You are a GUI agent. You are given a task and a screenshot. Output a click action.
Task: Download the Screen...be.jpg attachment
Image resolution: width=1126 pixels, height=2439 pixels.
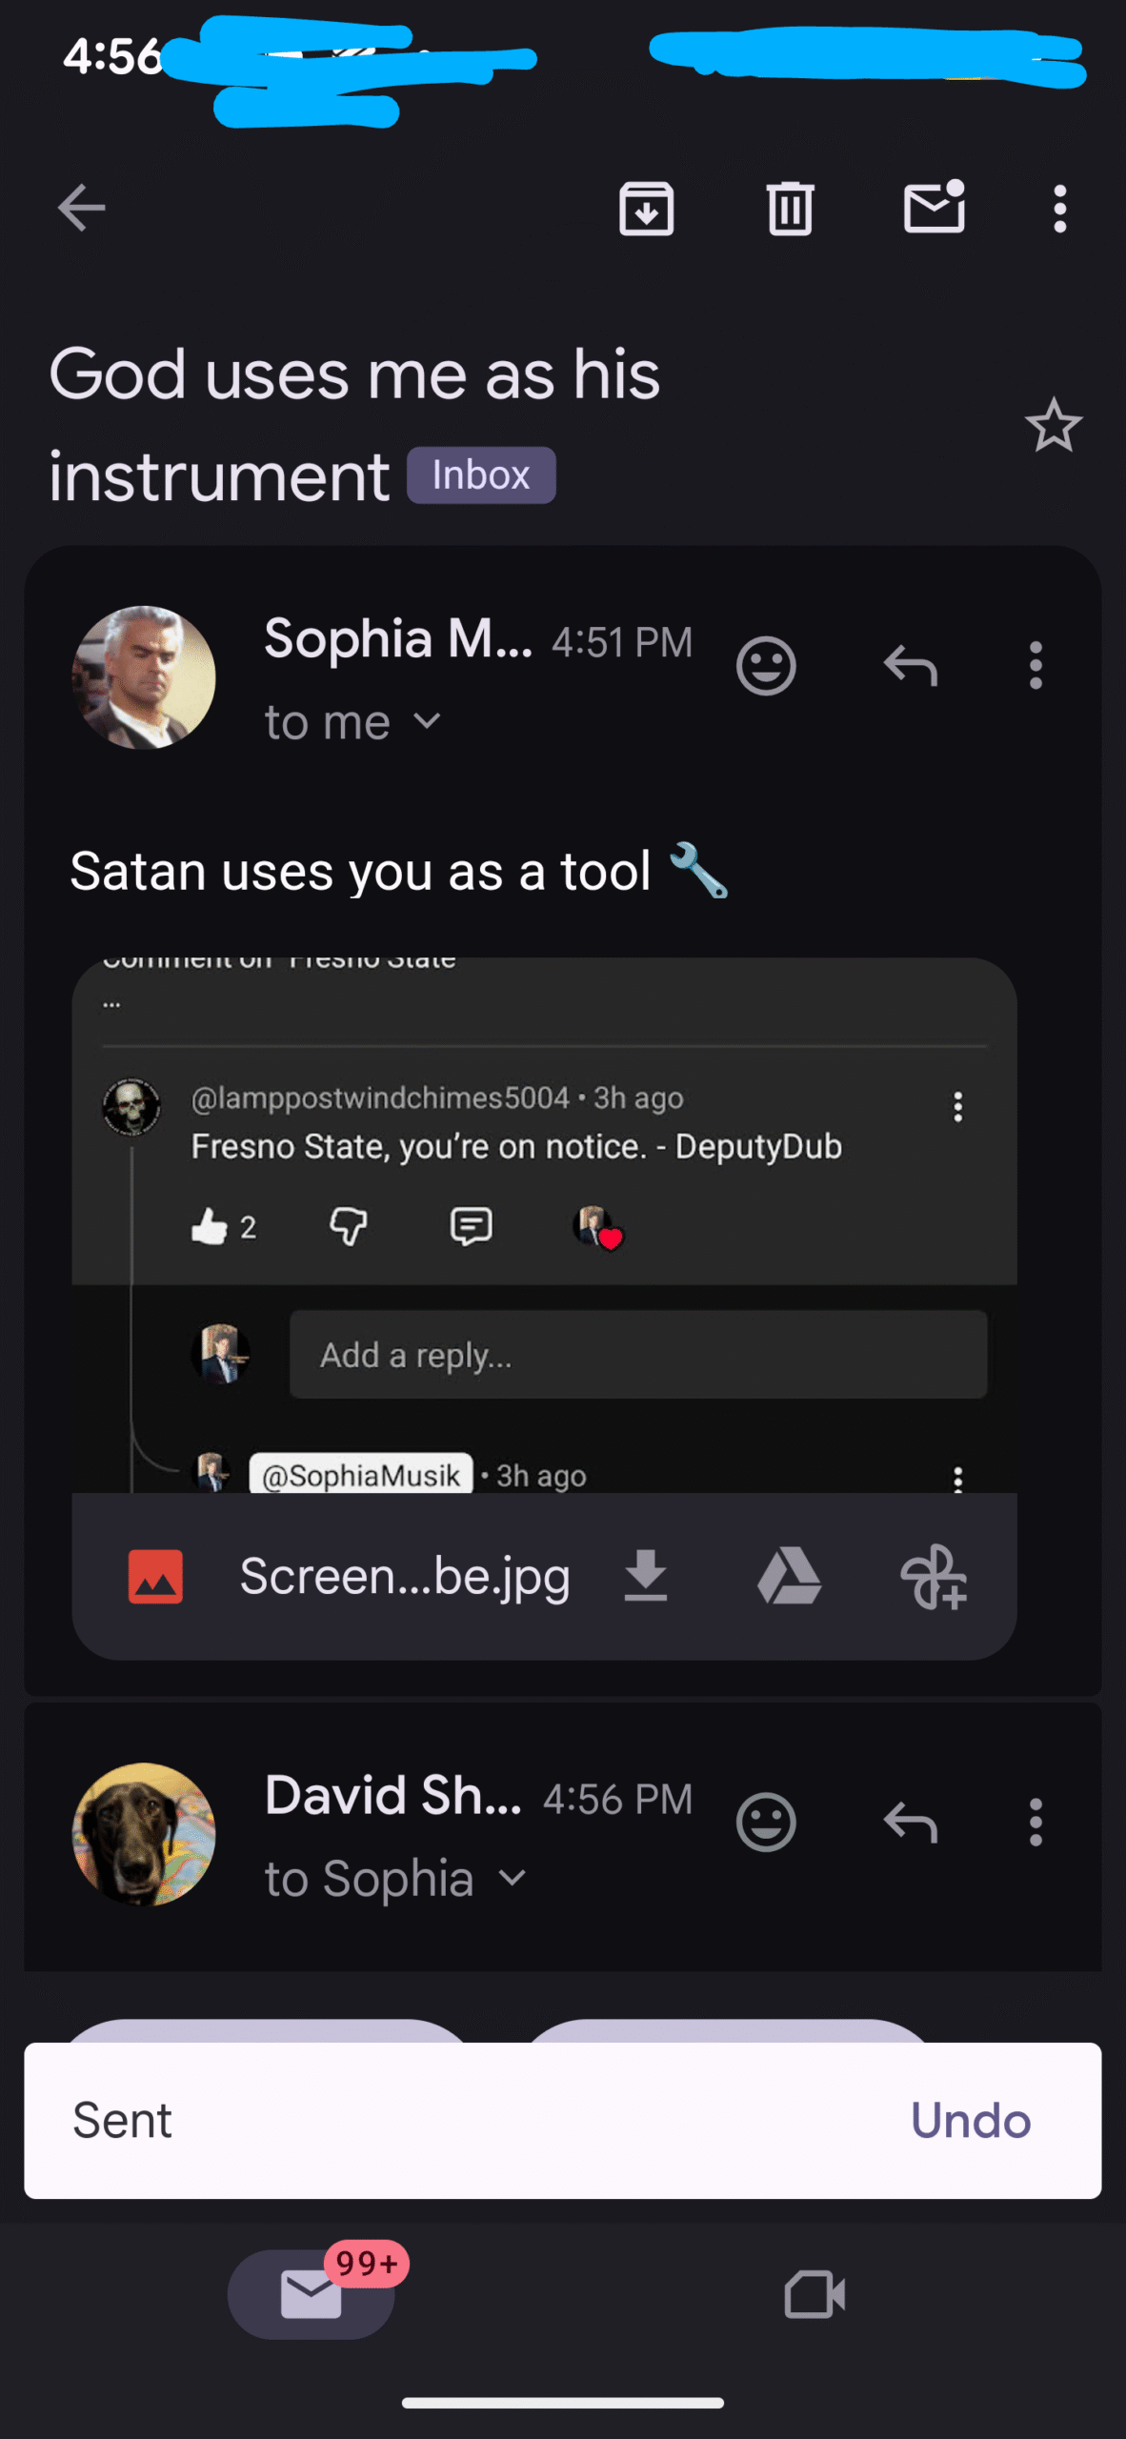pyautogui.click(x=646, y=1576)
